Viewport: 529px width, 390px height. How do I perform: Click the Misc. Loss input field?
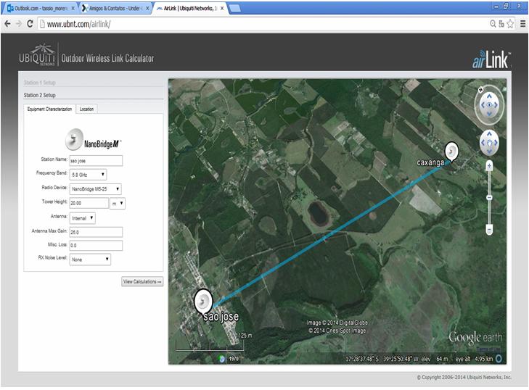click(x=96, y=246)
